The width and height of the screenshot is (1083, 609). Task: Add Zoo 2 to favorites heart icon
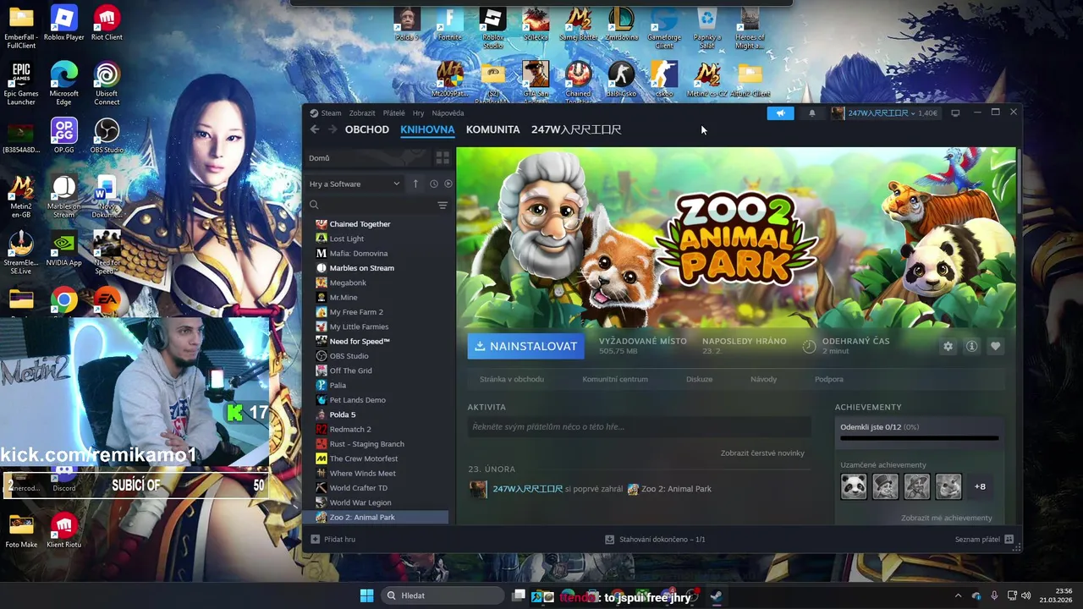coord(995,346)
